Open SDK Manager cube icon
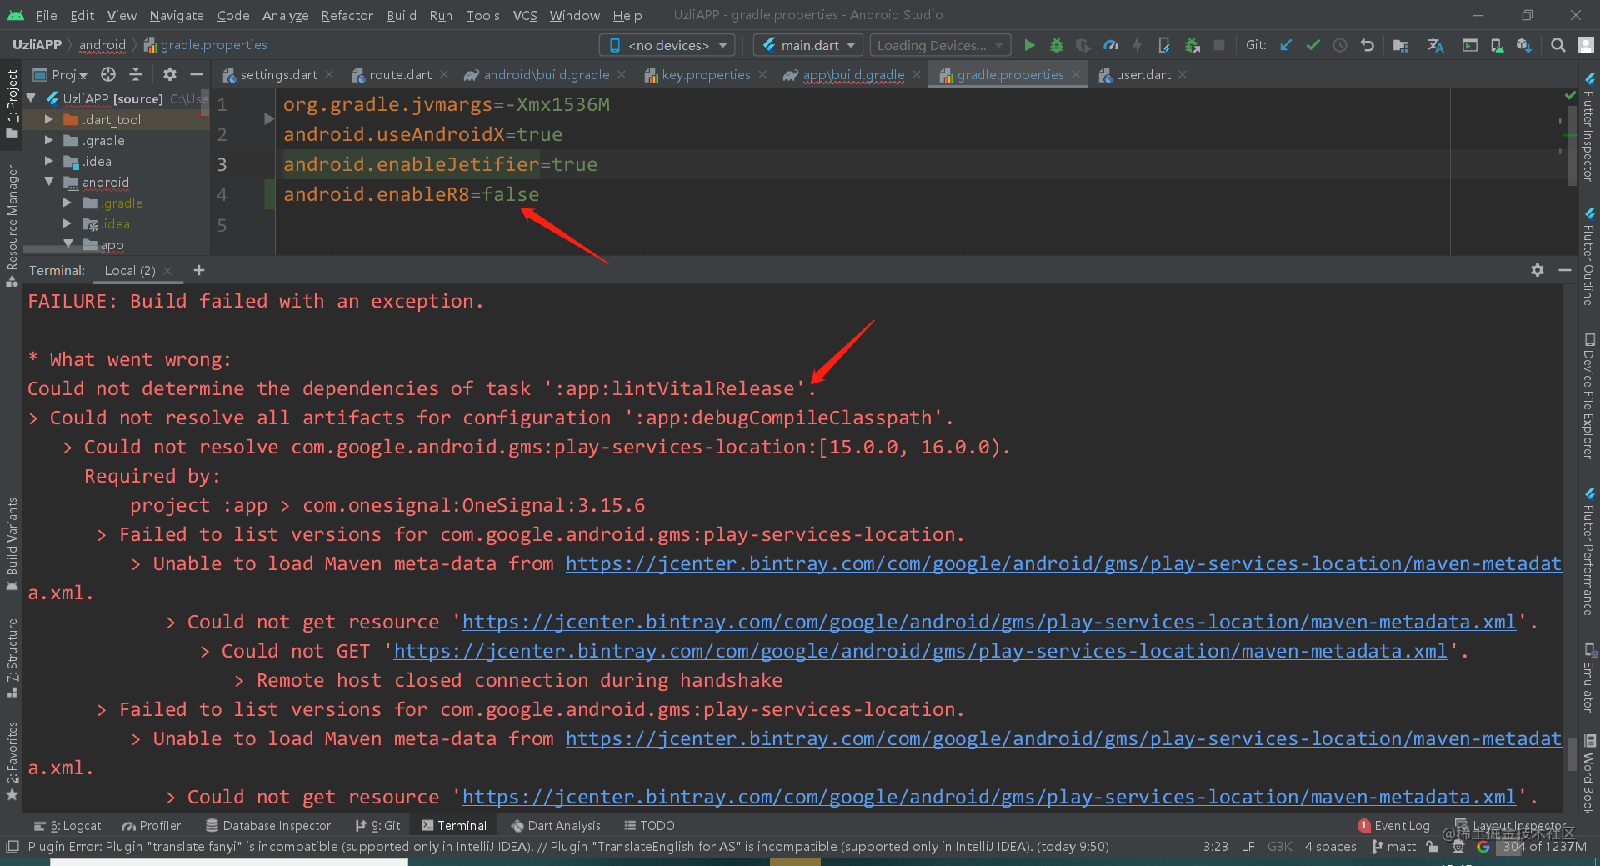This screenshot has width=1600, height=866. pos(1524,45)
